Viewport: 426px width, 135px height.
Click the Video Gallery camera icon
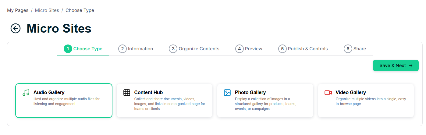(x=328, y=93)
